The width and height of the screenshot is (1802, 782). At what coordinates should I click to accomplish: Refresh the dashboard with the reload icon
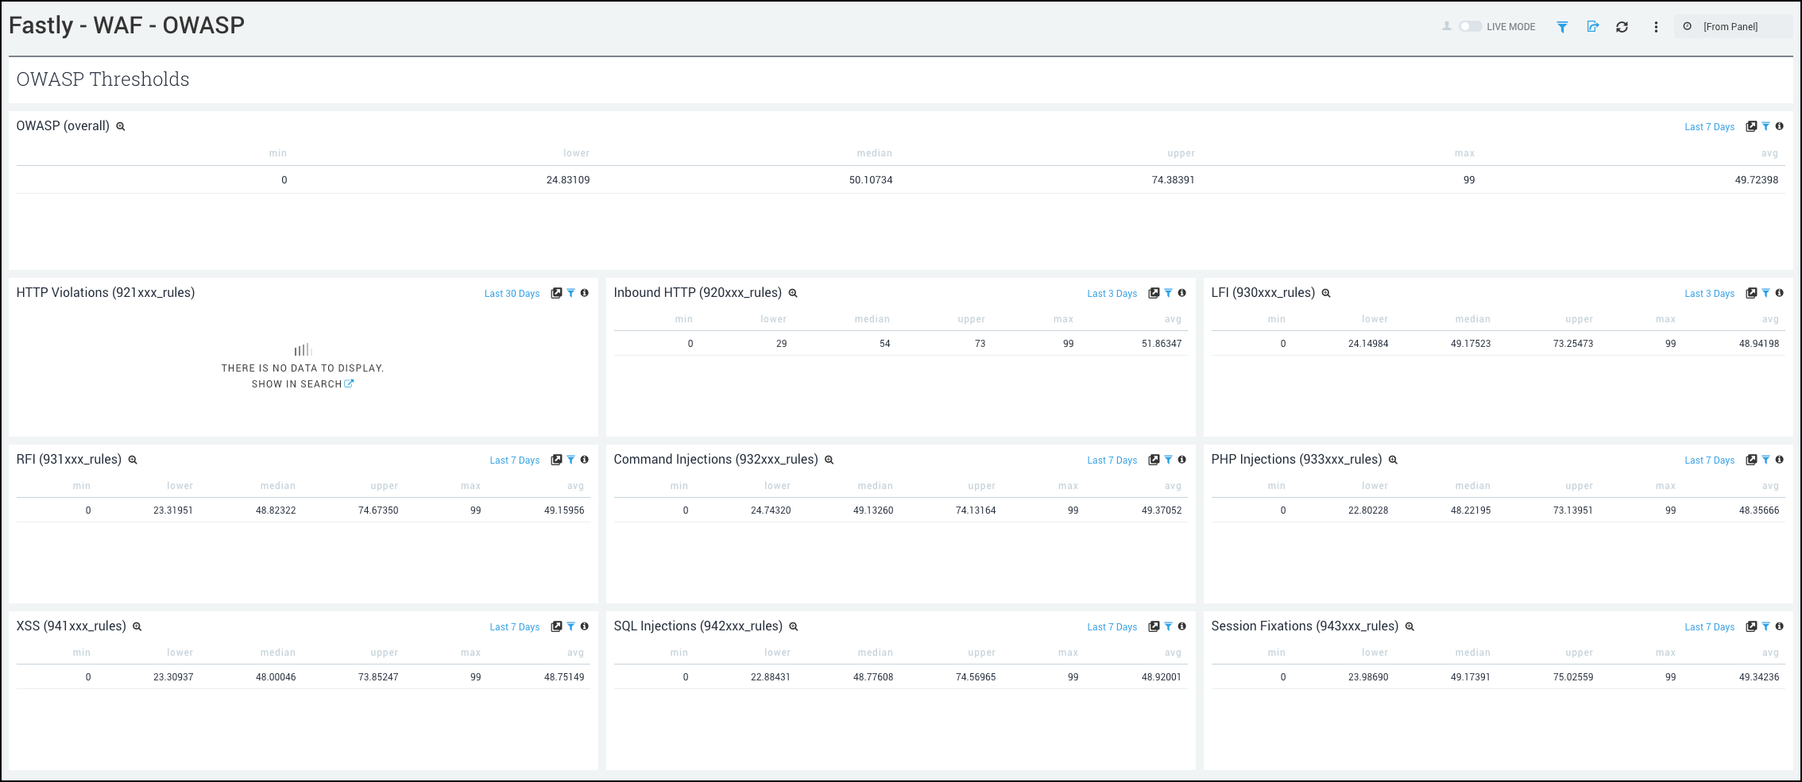coord(1622,26)
